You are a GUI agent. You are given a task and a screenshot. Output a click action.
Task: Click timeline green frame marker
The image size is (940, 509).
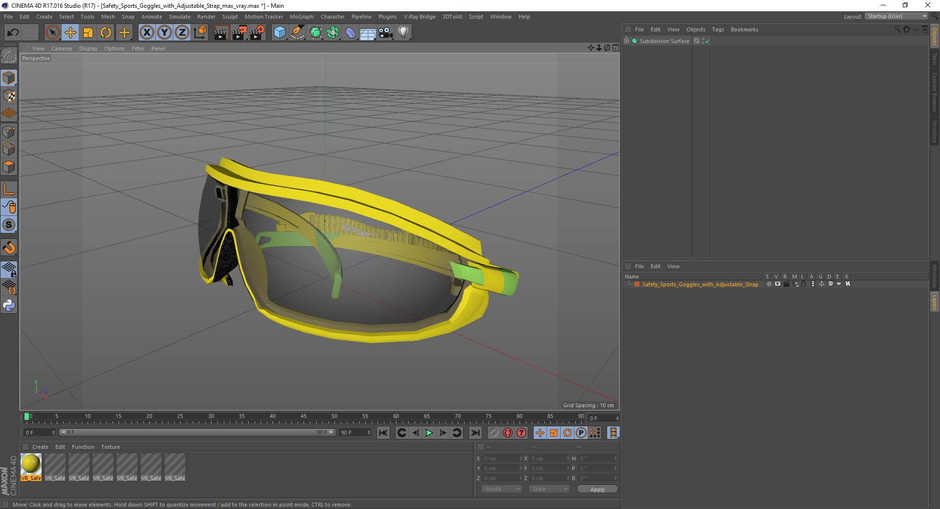click(x=26, y=416)
